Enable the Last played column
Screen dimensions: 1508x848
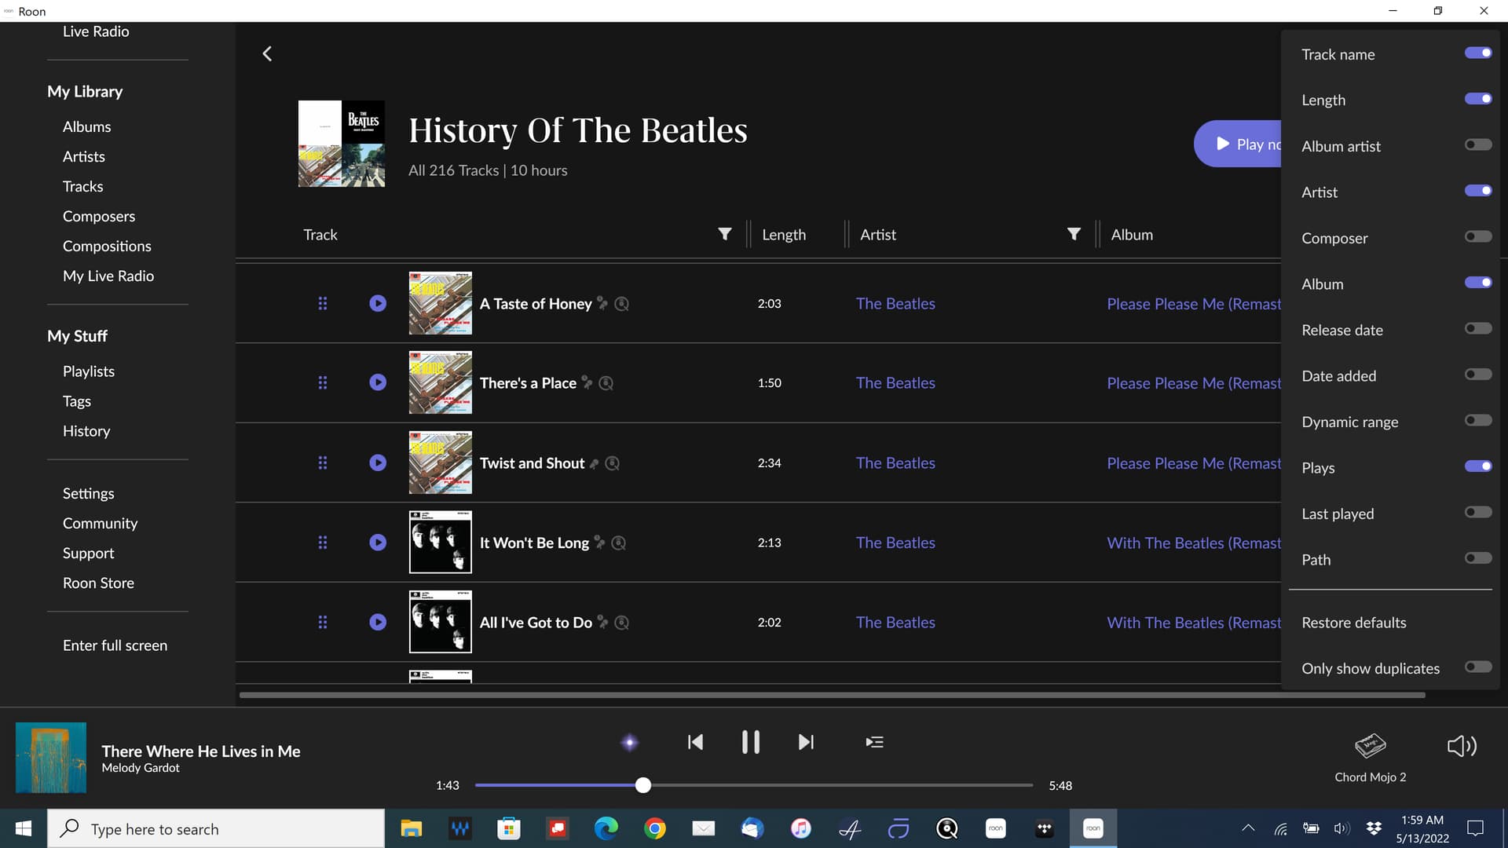[x=1477, y=512]
